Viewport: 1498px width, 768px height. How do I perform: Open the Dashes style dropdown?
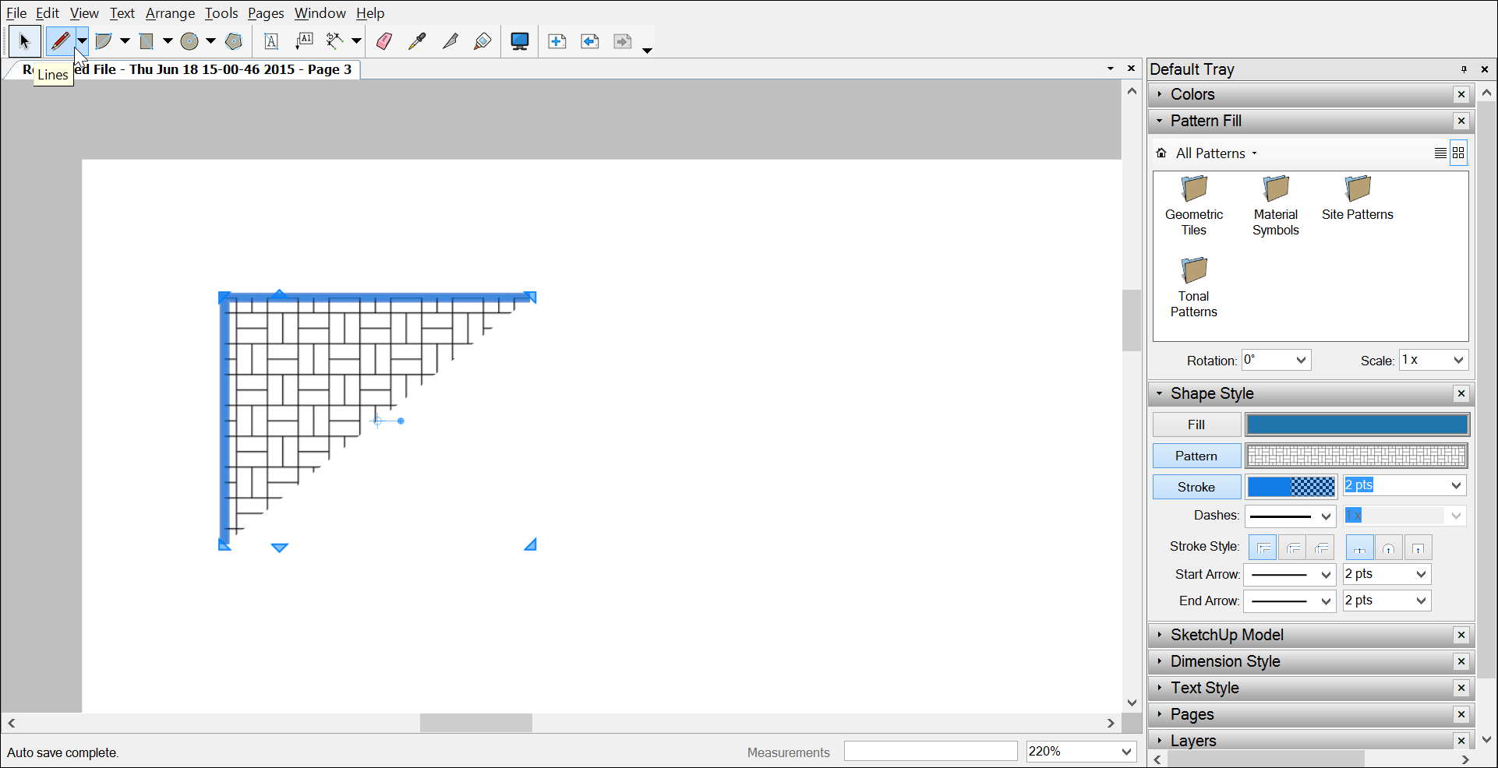tap(1290, 516)
